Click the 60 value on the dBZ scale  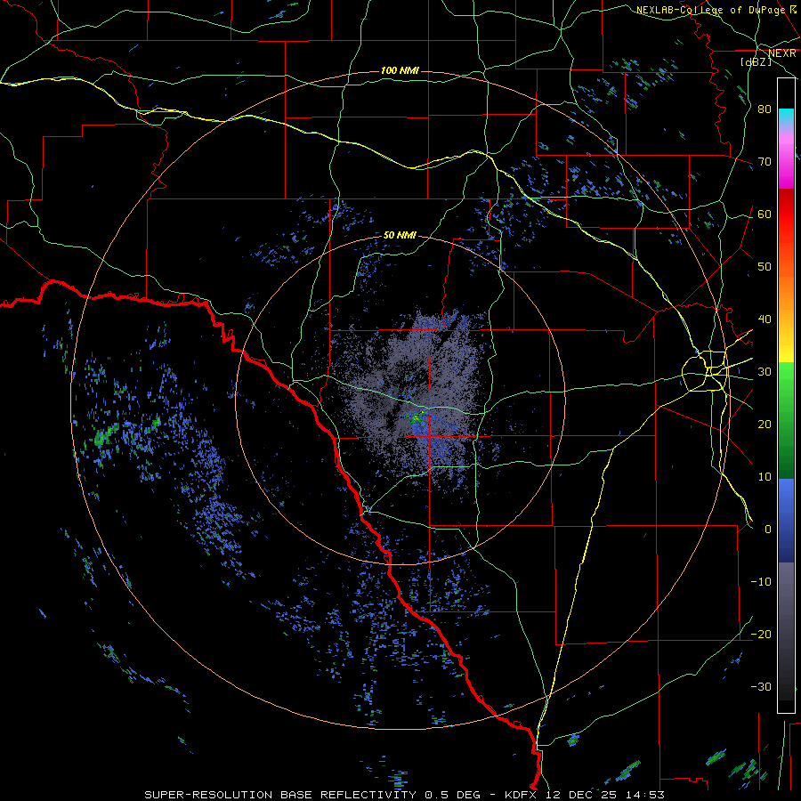click(765, 214)
